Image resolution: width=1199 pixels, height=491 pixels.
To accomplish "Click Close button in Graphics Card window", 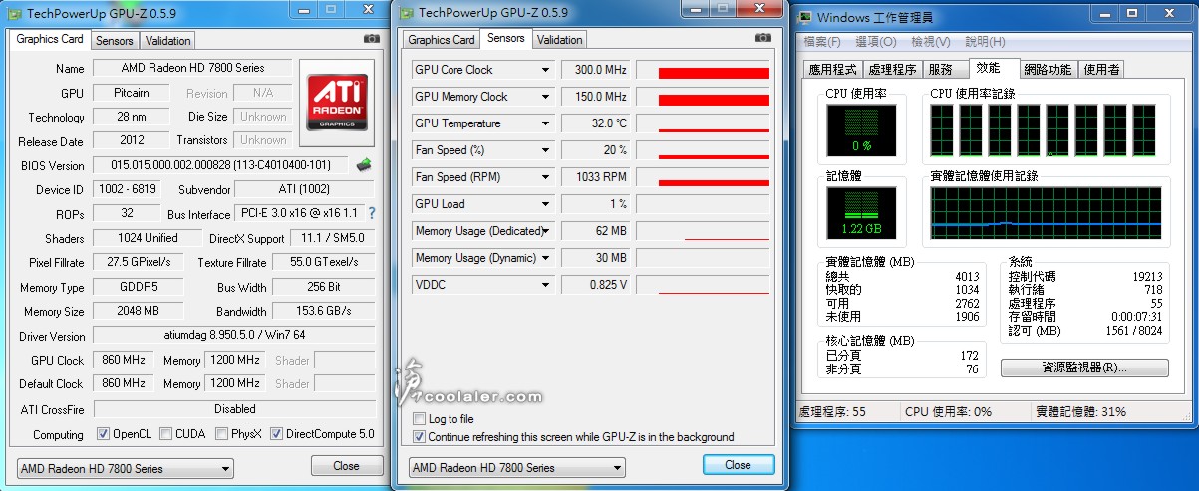I will pos(347,465).
